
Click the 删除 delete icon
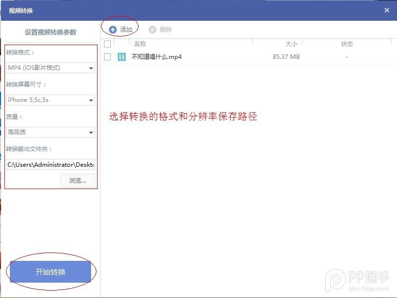click(160, 29)
